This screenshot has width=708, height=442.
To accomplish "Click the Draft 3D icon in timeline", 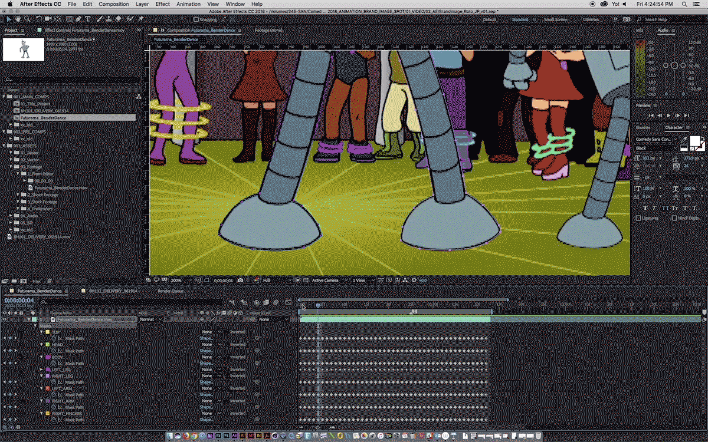I will (x=244, y=302).
